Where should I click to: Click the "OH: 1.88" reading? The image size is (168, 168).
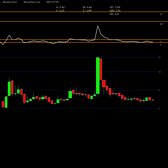[x=115, y=11]
